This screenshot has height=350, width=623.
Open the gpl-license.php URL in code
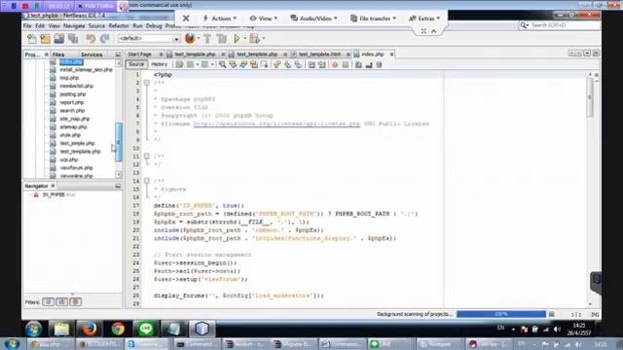coord(276,123)
